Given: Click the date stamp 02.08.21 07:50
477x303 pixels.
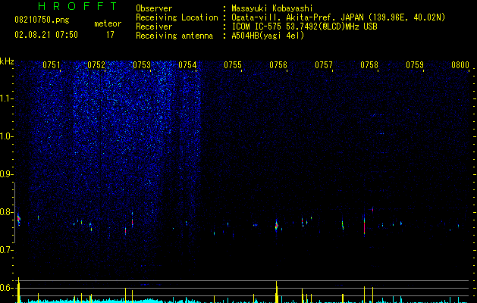Looking at the screenshot, I should pyautogui.click(x=46, y=35).
